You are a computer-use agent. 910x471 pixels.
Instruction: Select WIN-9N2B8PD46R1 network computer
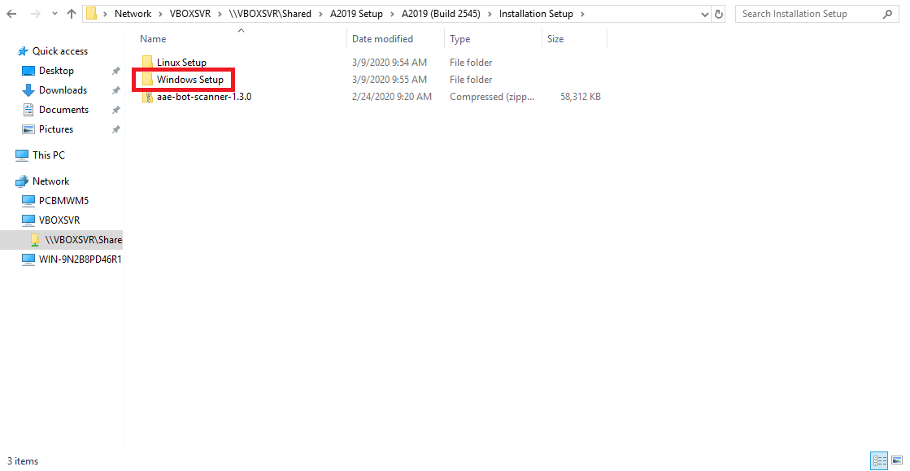(80, 259)
